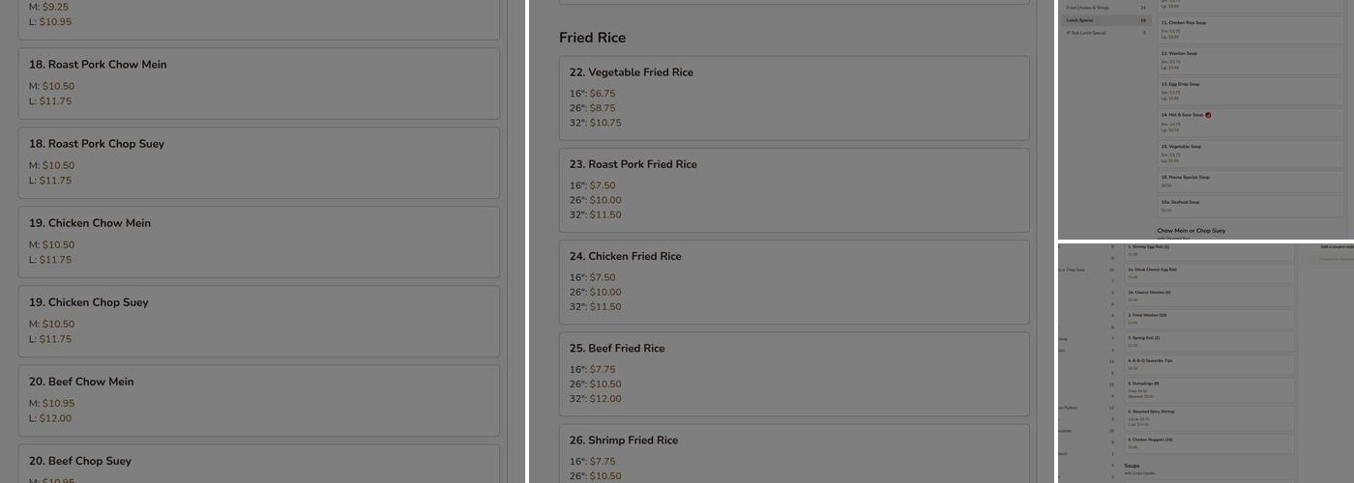Choose 23. Roast Pork Fried Rice
This screenshot has height=483, width=1354.
click(x=793, y=189)
